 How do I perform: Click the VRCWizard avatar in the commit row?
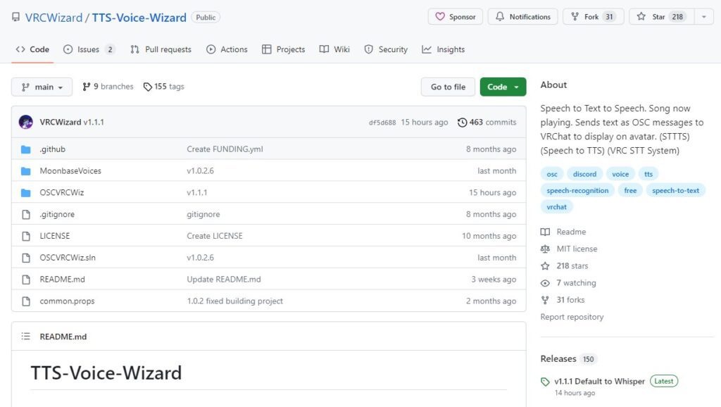tap(26, 122)
